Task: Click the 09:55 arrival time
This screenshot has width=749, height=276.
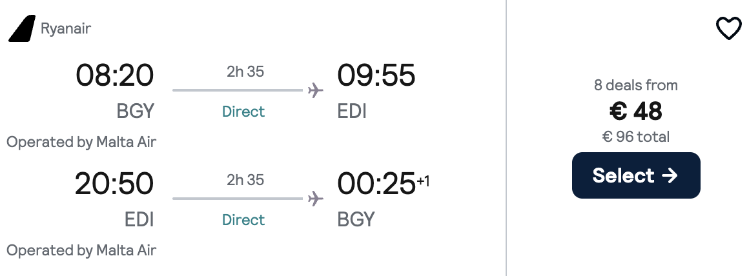Action: [x=376, y=75]
